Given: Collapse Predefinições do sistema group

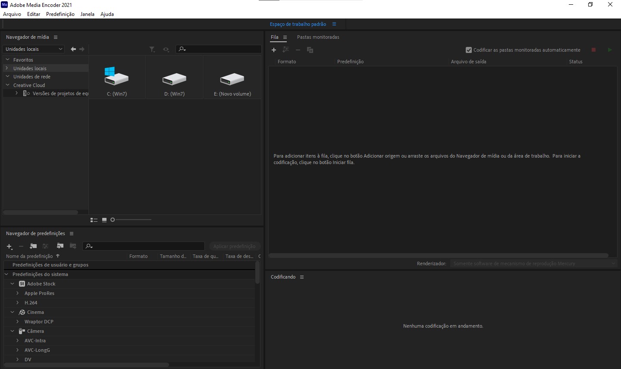Looking at the screenshot, I should [x=6, y=274].
